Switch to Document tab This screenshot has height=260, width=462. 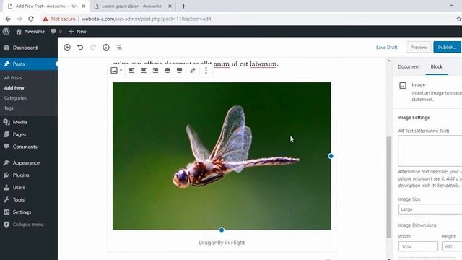(x=409, y=66)
